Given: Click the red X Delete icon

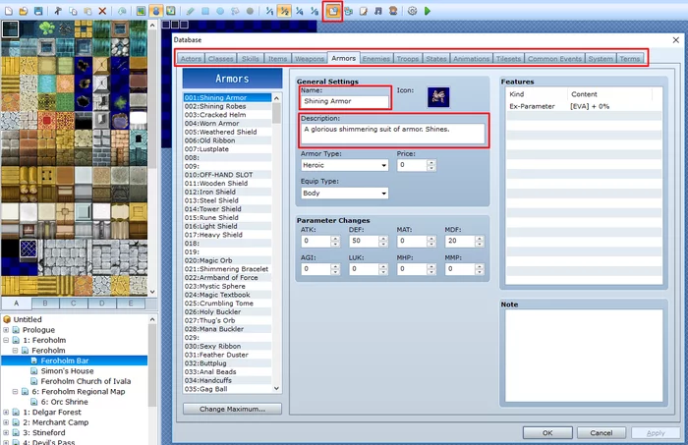Looking at the screenshot, I should [x=102, y=11].
